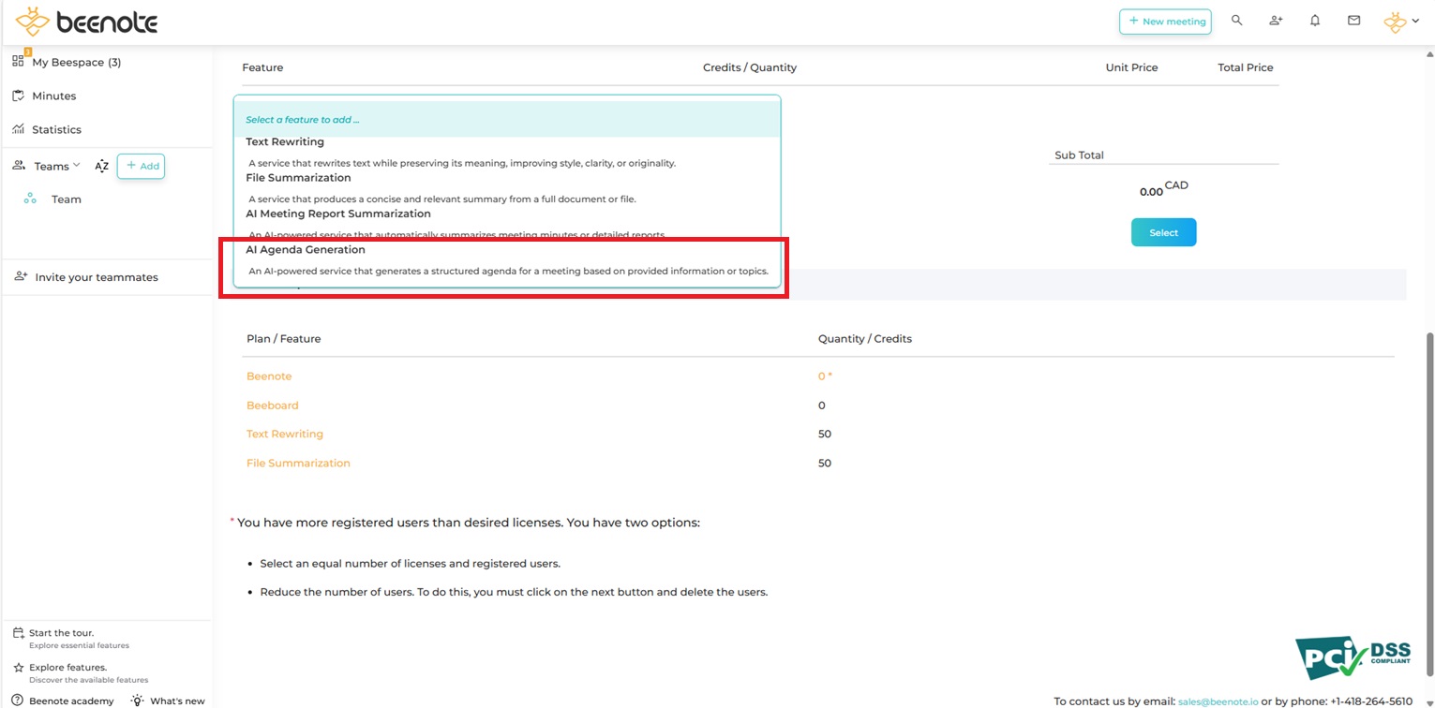Image resolution: width=1435 pixels, height=708 pixels.
Task: Expand the Teams chevron
Action: 77,166
